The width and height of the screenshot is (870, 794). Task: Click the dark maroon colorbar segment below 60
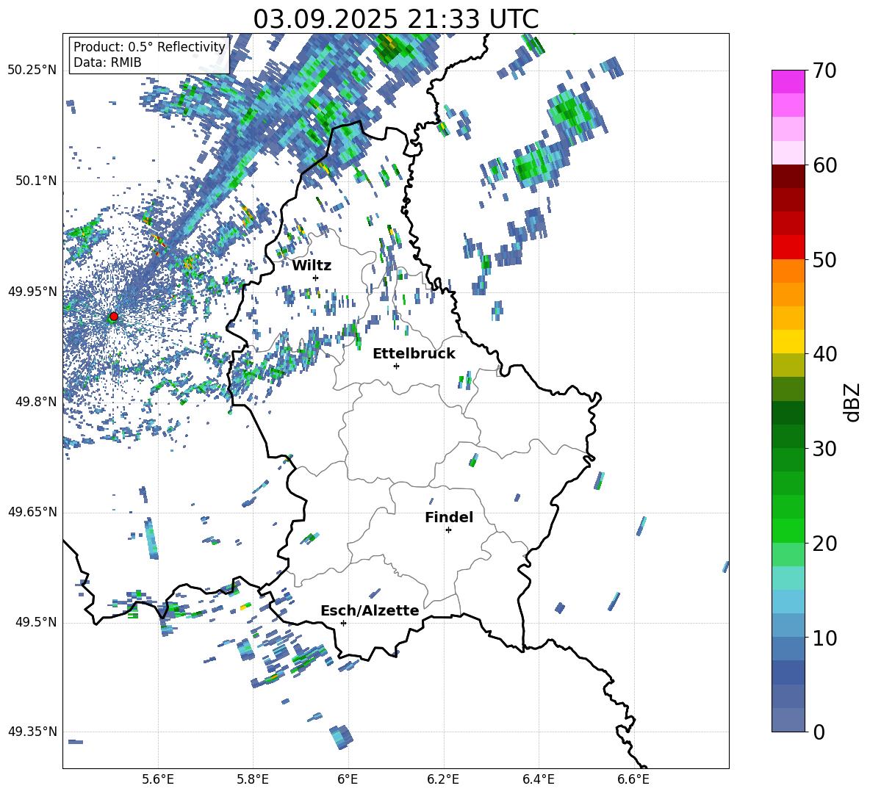tap(788, 176)
